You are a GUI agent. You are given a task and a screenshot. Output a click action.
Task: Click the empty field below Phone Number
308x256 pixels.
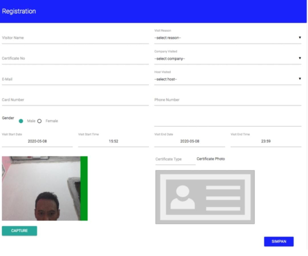(227, 121)
